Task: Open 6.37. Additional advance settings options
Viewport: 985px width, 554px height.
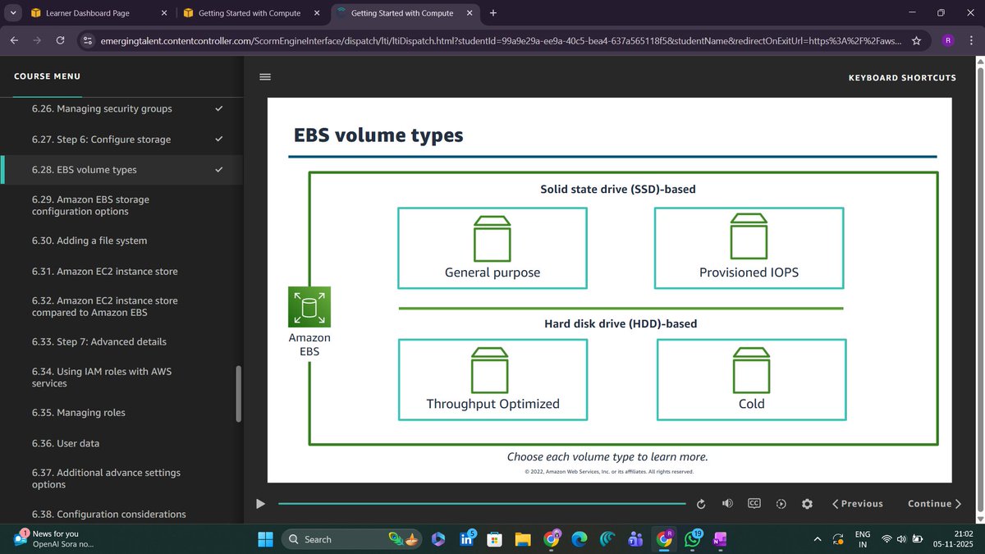Action: [121, 478]
